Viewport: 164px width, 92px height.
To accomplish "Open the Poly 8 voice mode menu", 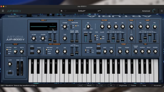I will tap(89, 86).
